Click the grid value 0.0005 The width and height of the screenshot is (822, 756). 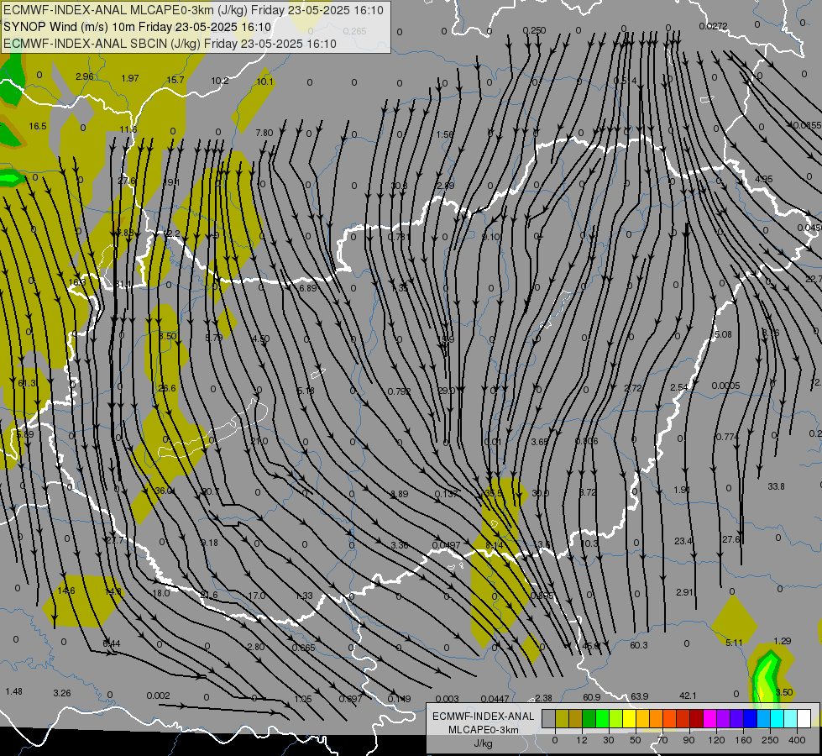[x=726, y=386]
